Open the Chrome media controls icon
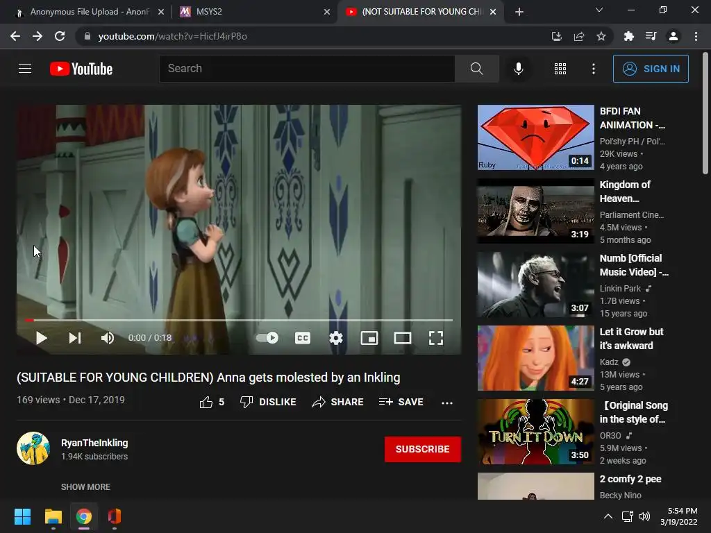The width and height of the screenshot is (711, 533). tap(651, 36)
